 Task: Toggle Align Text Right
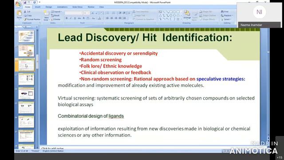116,18
